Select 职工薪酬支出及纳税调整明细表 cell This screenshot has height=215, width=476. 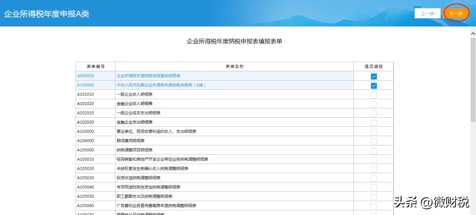click(234, 196)
